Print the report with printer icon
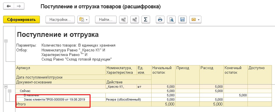The height and width of the screenshot is (112, 275). [x=160, y=19]
